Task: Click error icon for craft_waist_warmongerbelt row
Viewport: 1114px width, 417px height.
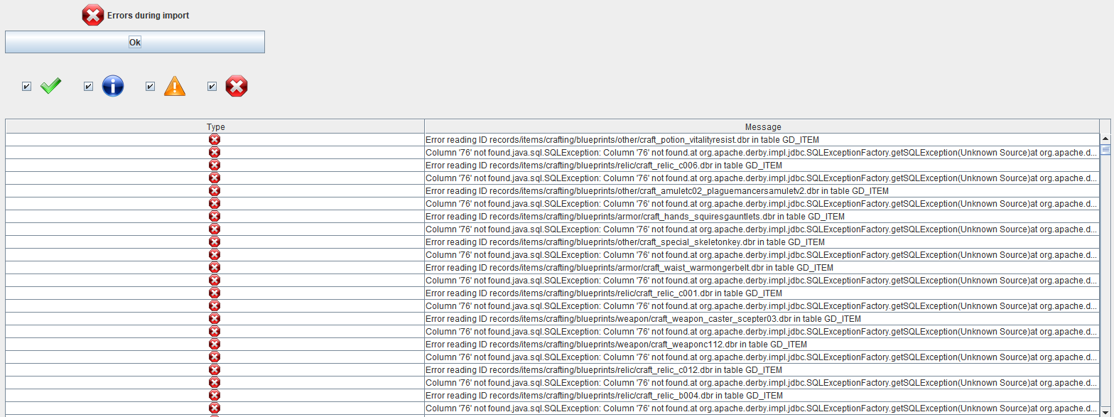Action: click(x=215, y=268)
